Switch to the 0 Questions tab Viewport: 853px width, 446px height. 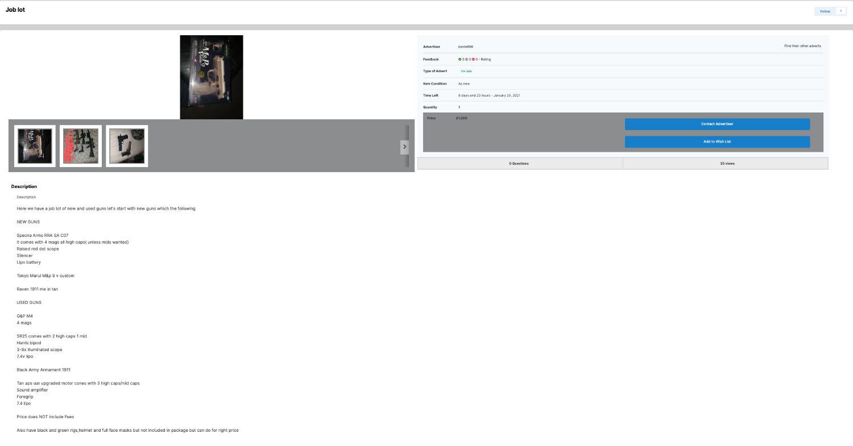tap(519, 164)
